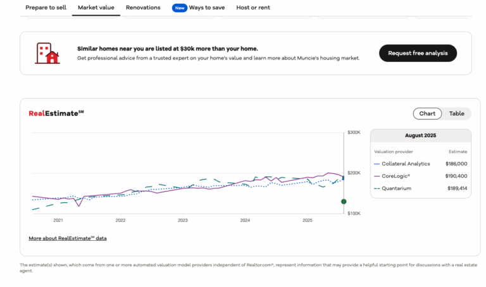The height and width of the screenshot is (287, 486).
Task: Click the blue endpoint marker on chart line
Action: tap(343, 178)
